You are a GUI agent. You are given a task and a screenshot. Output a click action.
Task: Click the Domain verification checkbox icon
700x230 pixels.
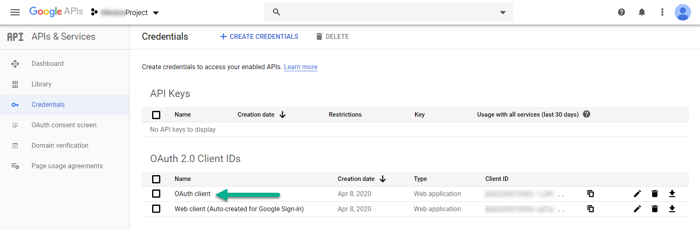[x=15, y=146]
